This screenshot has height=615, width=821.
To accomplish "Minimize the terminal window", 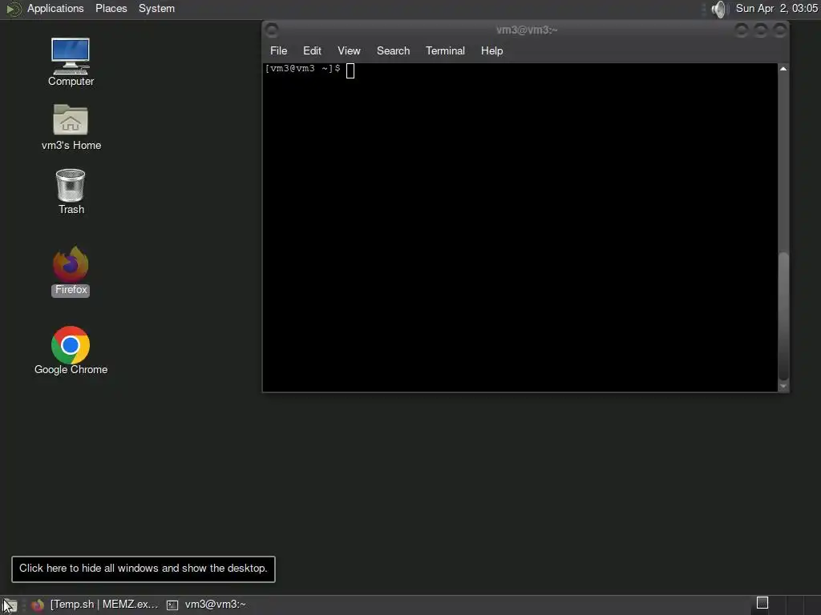I will [x=741, y=30].
